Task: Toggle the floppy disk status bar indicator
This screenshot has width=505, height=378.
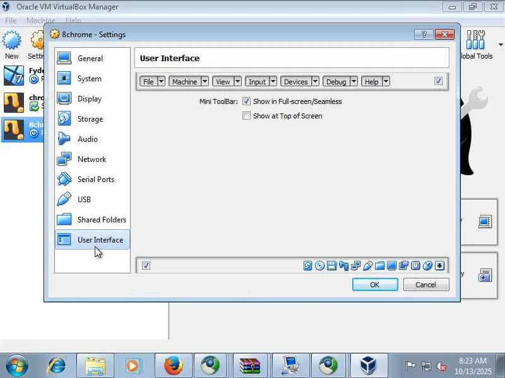Action: pyautogui.click(x=331, y=265)
